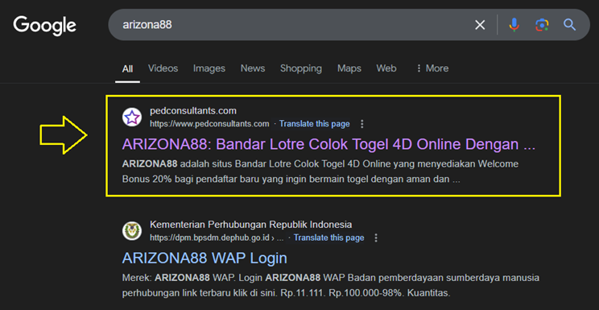Switch to the Videos tab

click(x=163, y=68)
